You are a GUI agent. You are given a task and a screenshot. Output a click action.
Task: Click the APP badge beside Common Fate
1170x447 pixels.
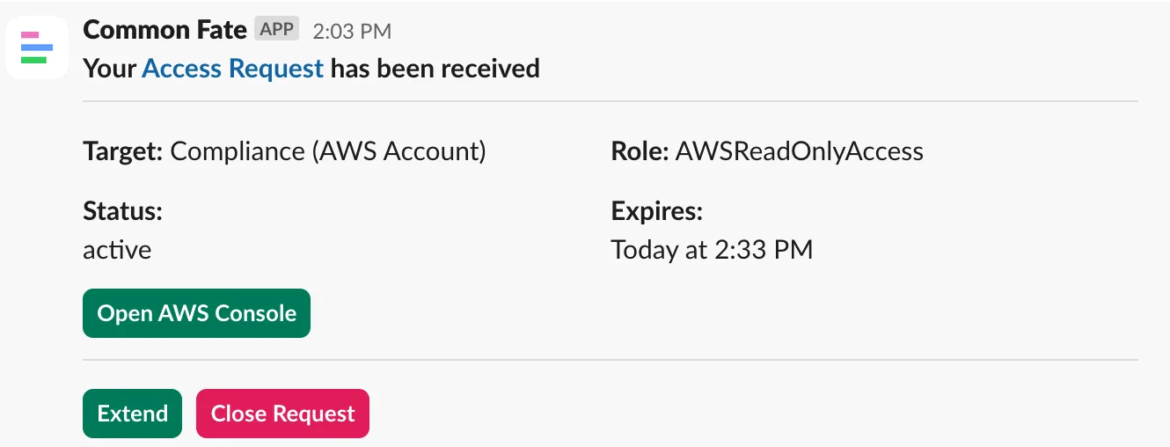[277, 30]
